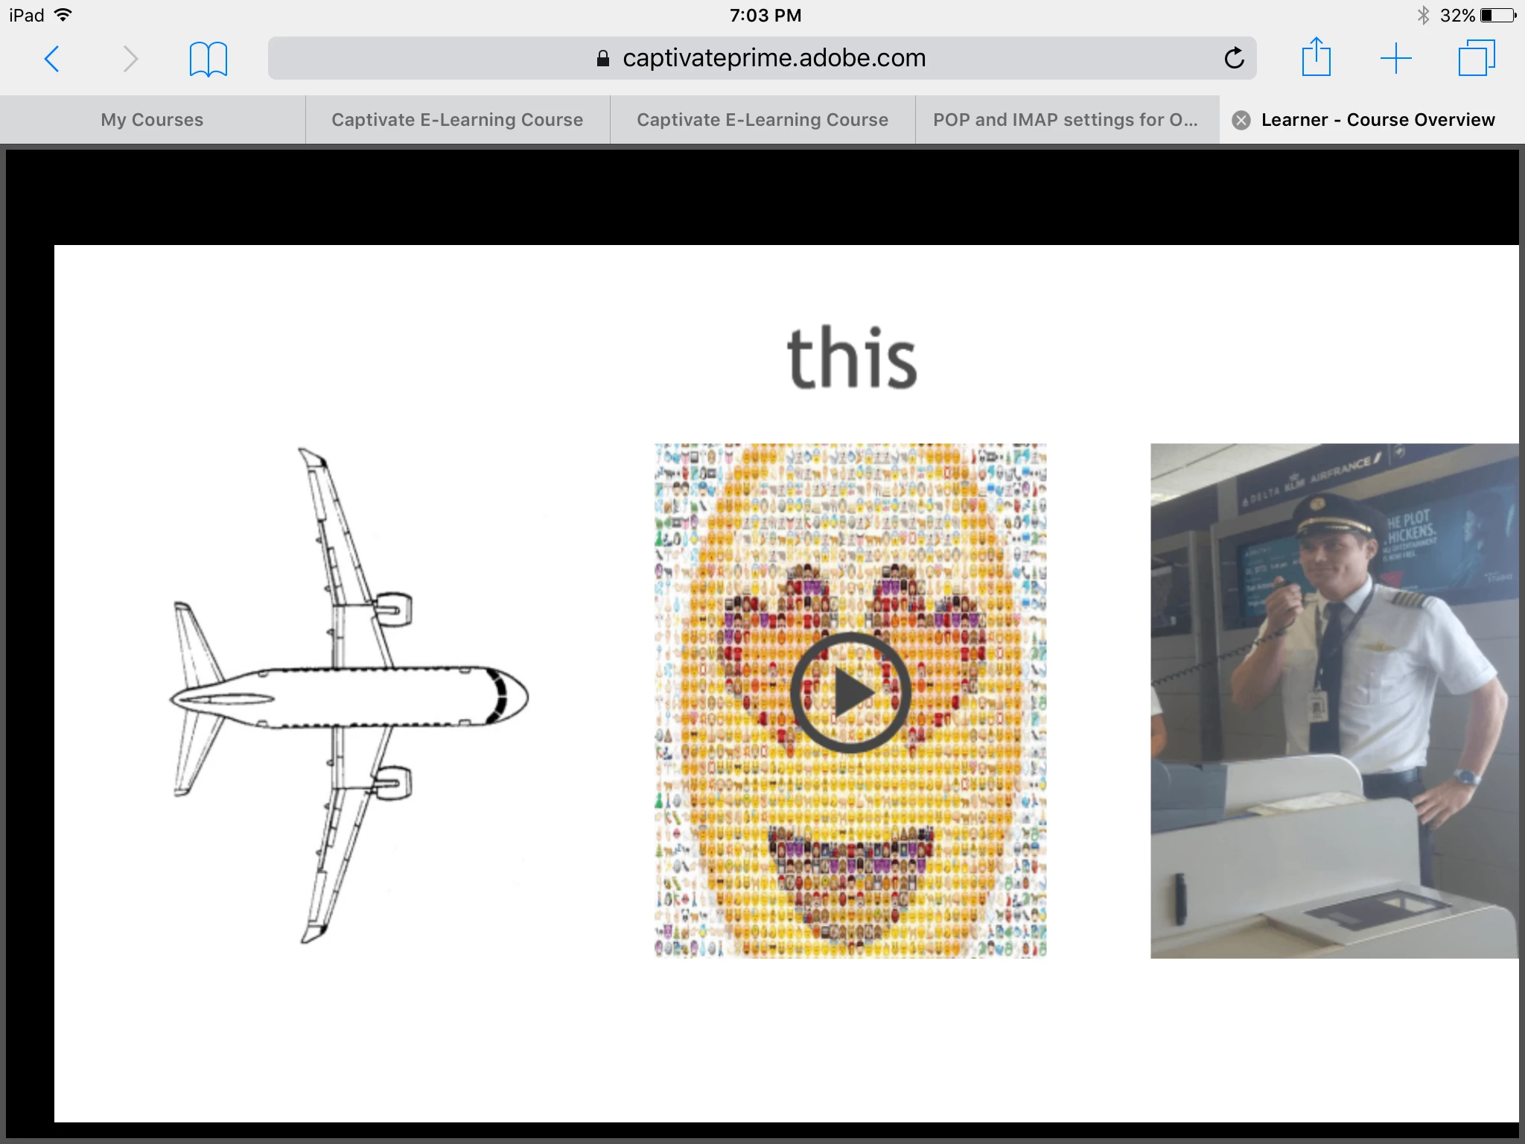Switch to the My Courses tab
This screenshot has width=1525, height=1144.
(152, 120)
